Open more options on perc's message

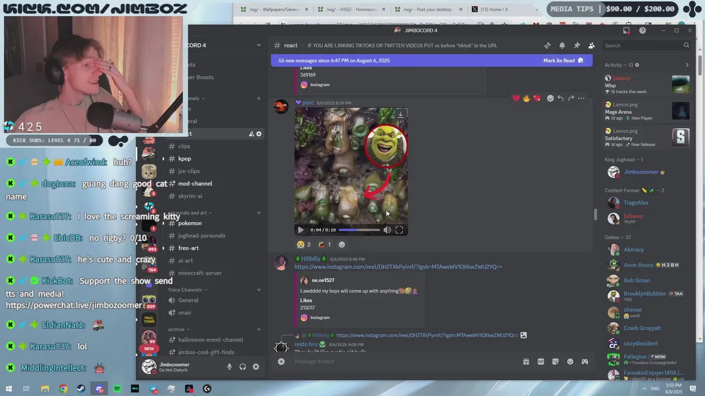pos(581,98)
